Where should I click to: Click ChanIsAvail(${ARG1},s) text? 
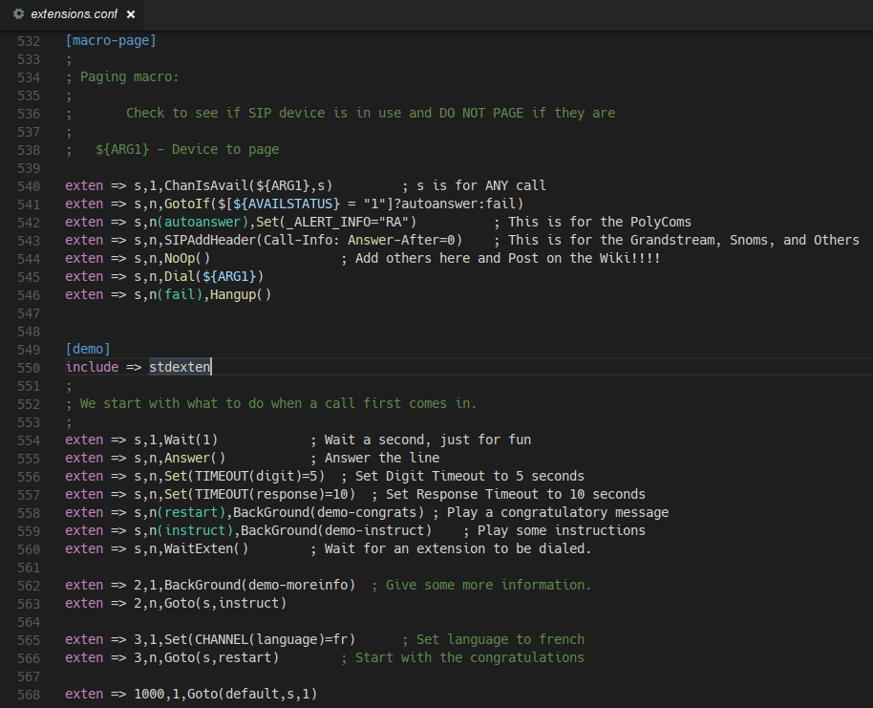click(x=247, y=185)
